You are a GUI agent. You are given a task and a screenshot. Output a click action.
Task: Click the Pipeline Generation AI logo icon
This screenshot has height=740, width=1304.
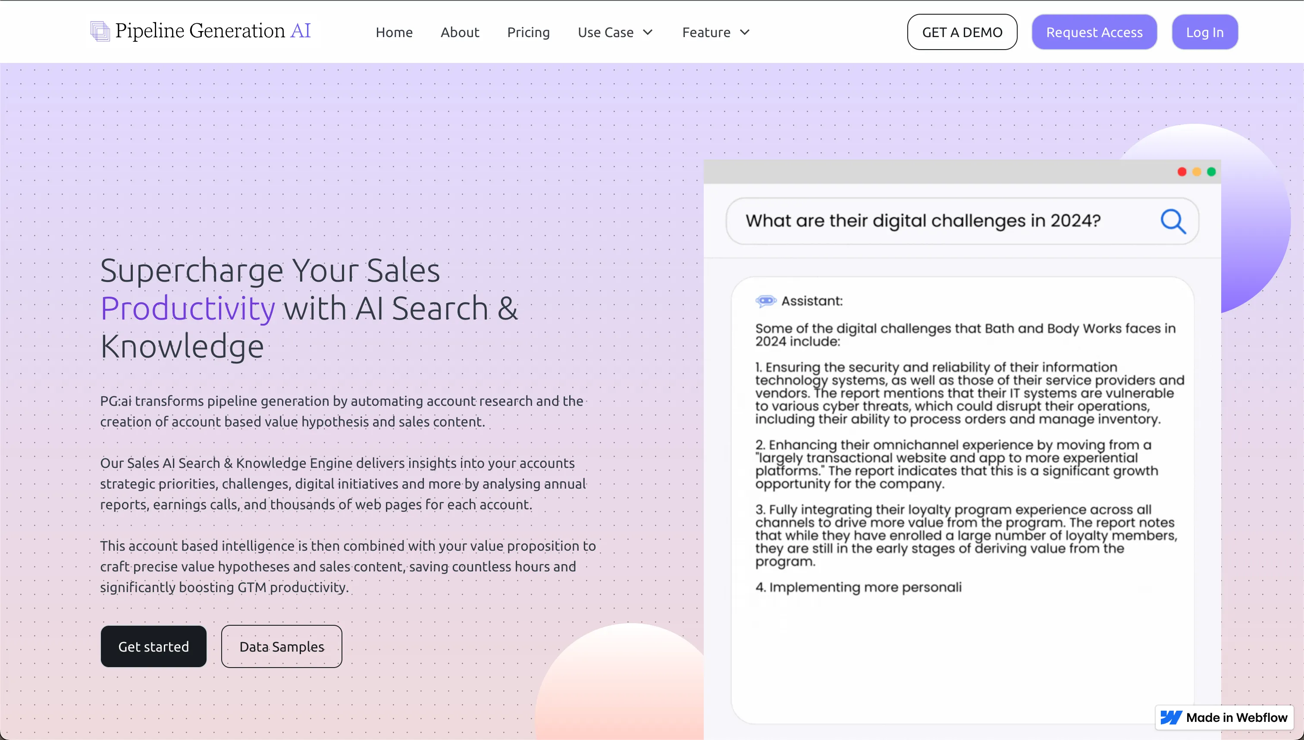tap(100, 31)
